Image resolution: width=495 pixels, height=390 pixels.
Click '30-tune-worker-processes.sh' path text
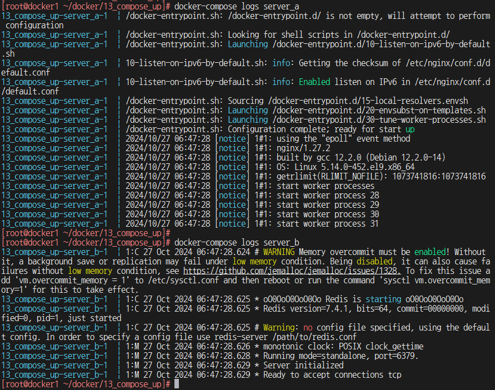(x=427, y=119)
